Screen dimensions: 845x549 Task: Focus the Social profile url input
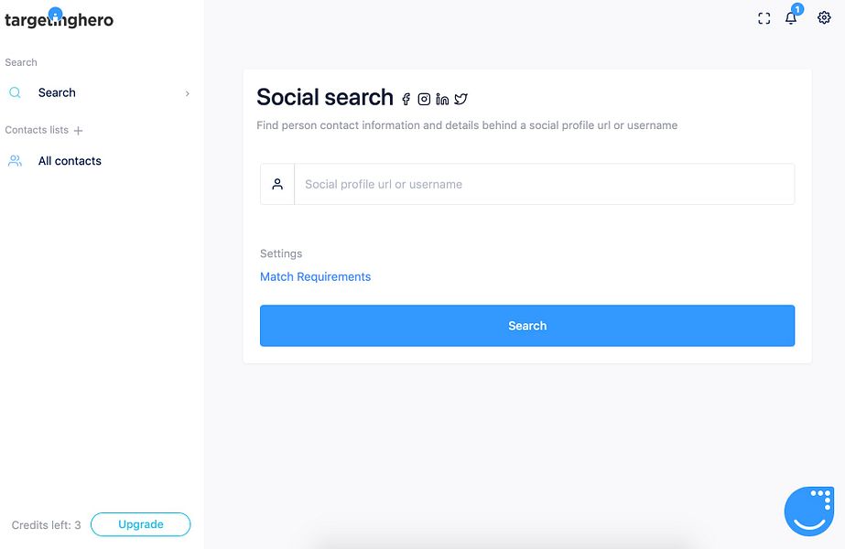point(544,184)
